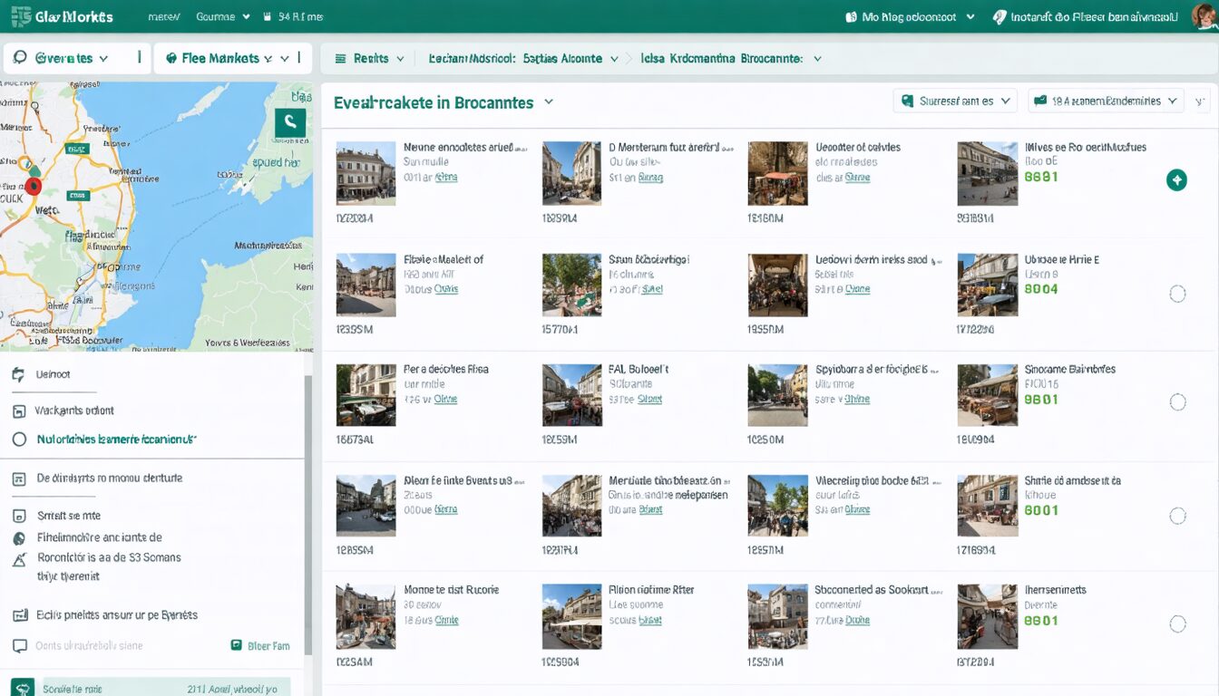Click the green plus icon in first row
1219x696 pixels.
click(x=1176, y=180)
